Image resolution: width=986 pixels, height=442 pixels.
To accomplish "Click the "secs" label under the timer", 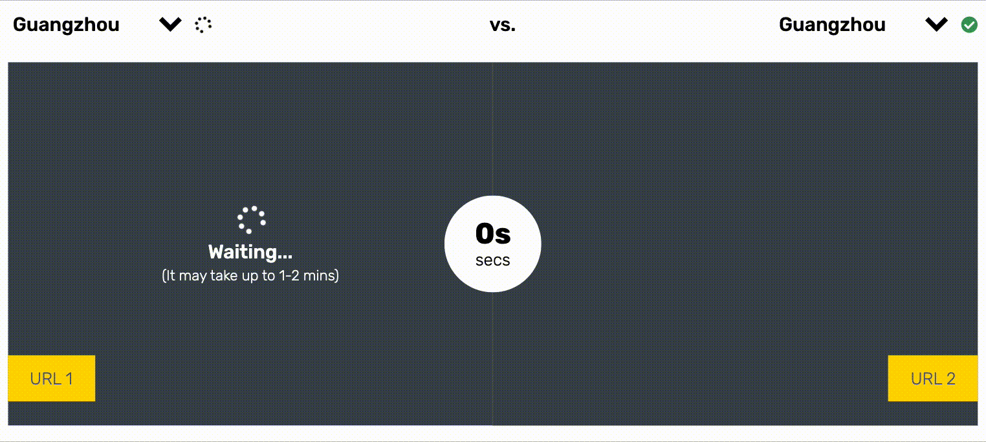I will pos(493,261).
